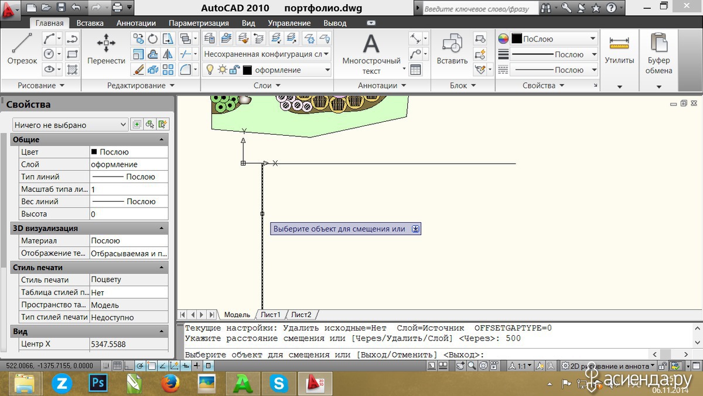703x396 pixels.
Task: Open the Несохраненная конфигурация layer state dropdown
Action: [267, 54]
